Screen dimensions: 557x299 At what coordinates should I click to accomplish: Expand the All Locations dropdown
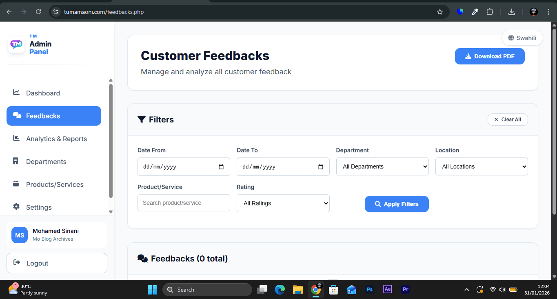[x=481, y=166]
